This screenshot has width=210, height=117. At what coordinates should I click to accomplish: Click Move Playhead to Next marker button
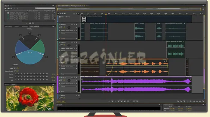(x=128, y=101)
